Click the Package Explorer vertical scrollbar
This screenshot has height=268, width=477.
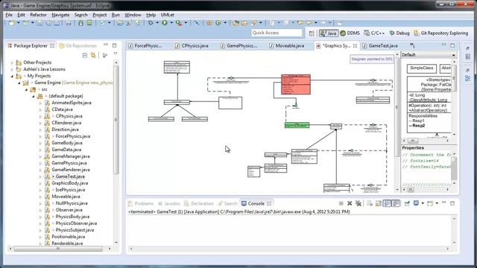click(116, 120)
